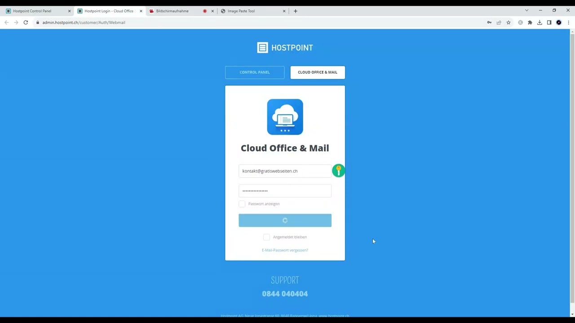Open a new browser tab with plus button
The width and height of the screenshot is (575, 323).
295,11
